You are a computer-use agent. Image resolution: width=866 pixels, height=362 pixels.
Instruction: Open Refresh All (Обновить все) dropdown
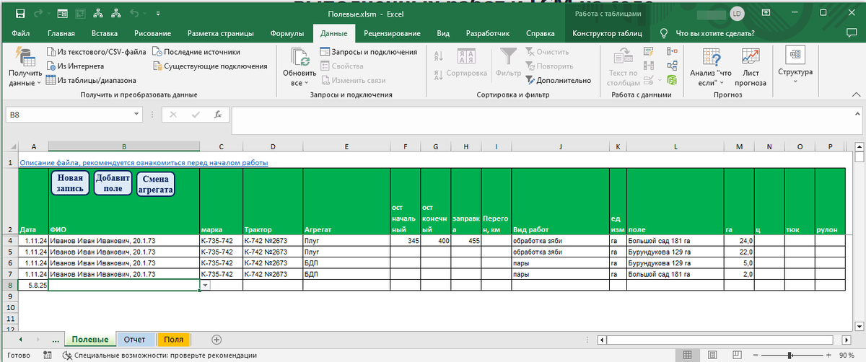(x=299, y=66)
